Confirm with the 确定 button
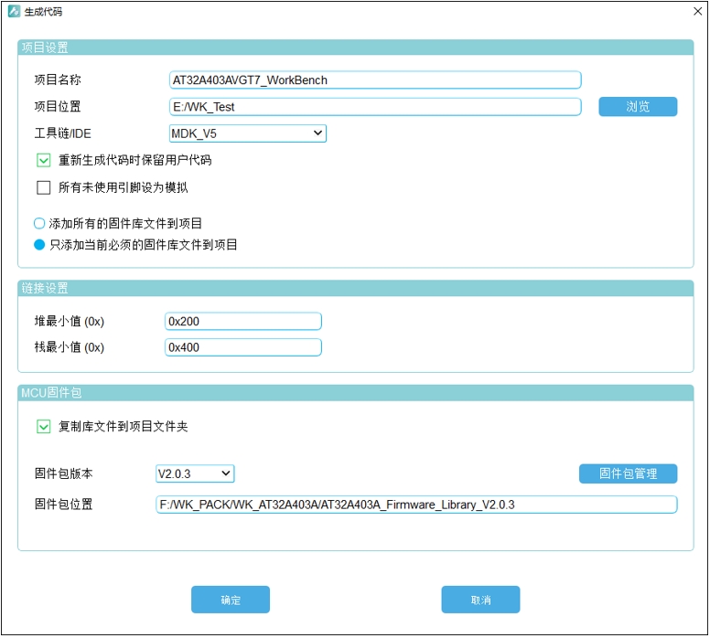The height and width of the screenshot is (638, 710). click(231, 600)
